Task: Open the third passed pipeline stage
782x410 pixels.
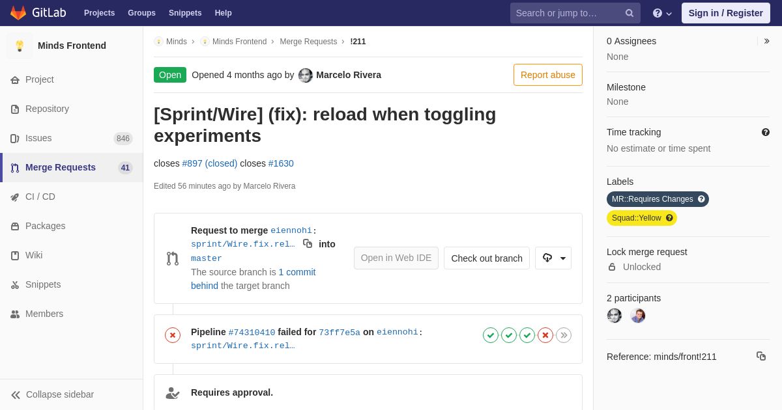Action: pos(527,335)
